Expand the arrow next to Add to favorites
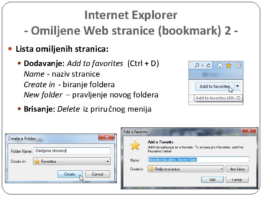The width and height of the screenshot is (262, 197). point(237,86)
